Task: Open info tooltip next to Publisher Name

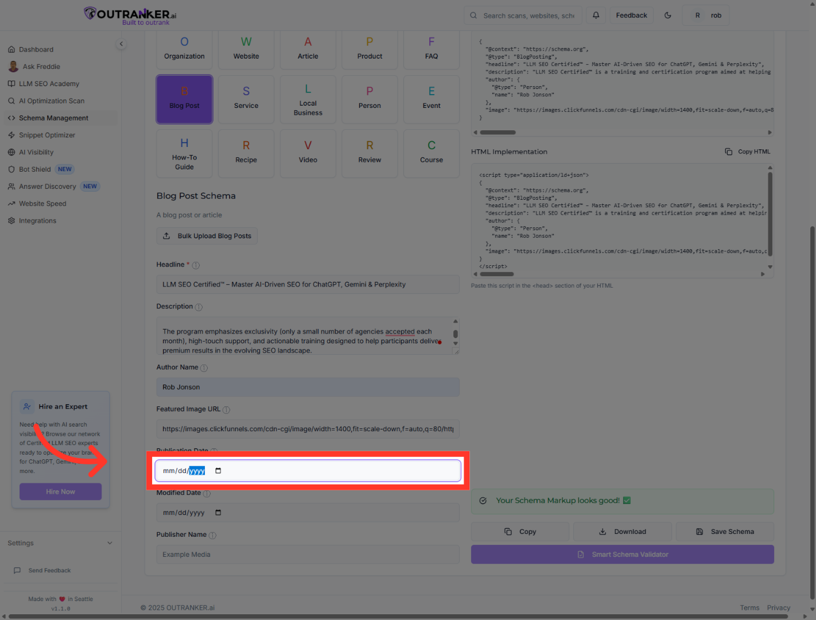Action: [x=212, y=535]
